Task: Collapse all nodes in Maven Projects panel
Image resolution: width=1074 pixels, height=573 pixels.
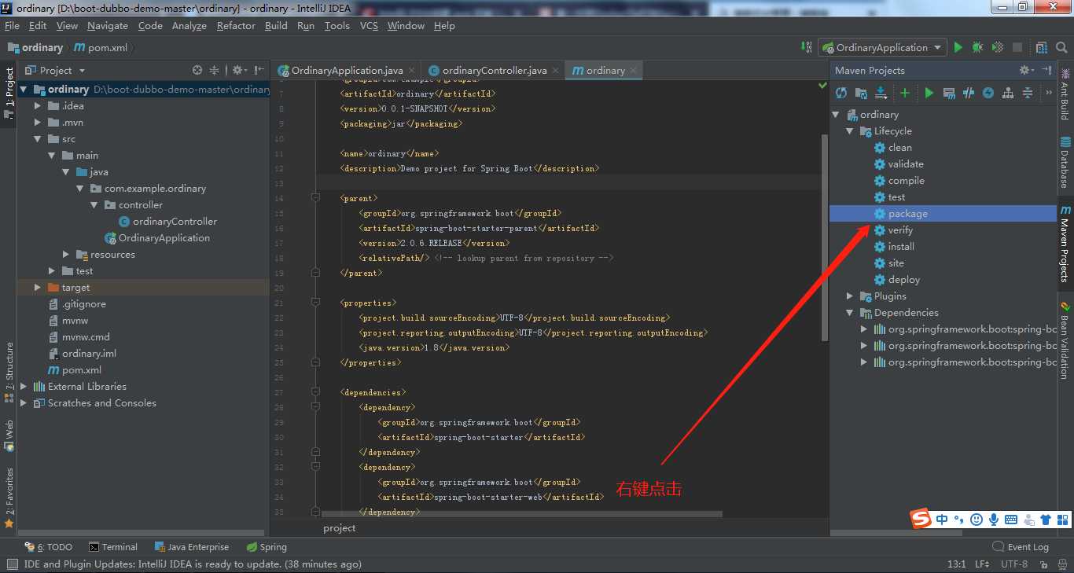Action: pos(1028,93)
